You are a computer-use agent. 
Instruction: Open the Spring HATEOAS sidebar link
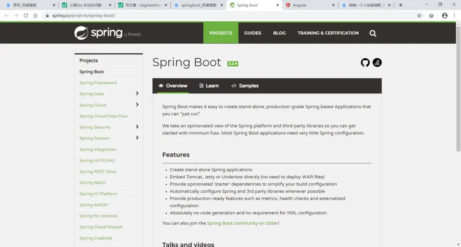tap(97, 160)
